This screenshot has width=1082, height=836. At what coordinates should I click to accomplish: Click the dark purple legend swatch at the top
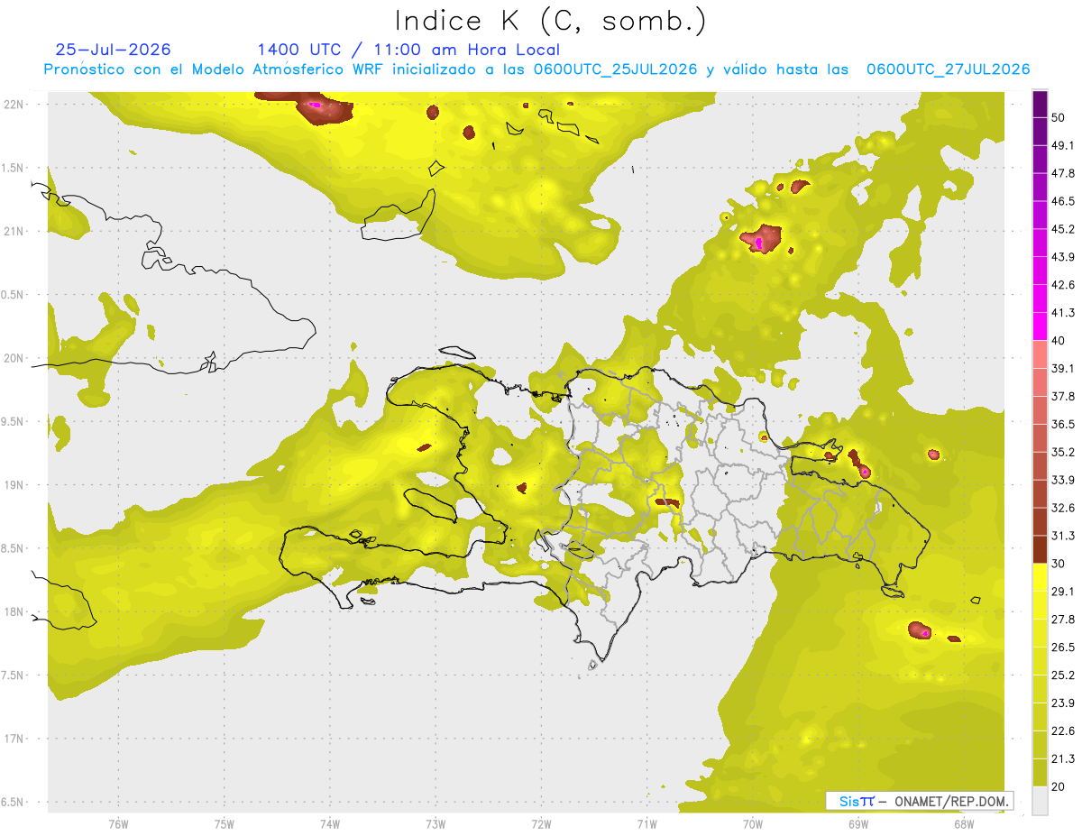(1040, 104)
